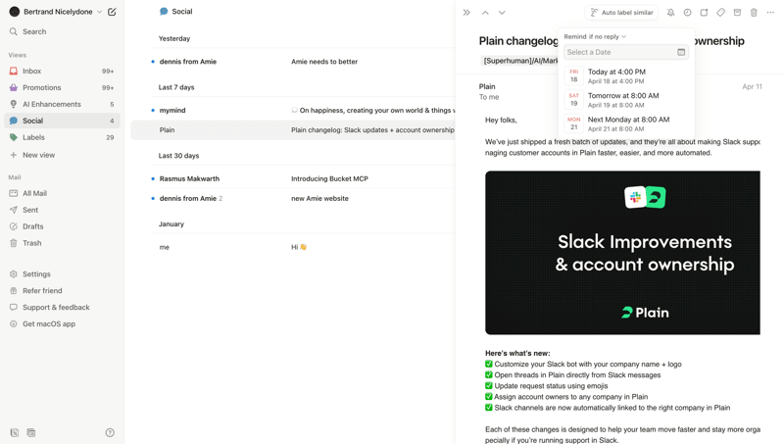Open the Trash folder
The height and width of the screenshot is (444, 784).
[x=62, y=243]
